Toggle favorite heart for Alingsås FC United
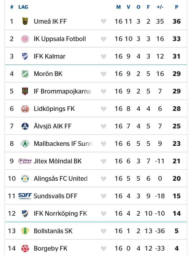Viewport: 189px width, 255px height. 103,179
